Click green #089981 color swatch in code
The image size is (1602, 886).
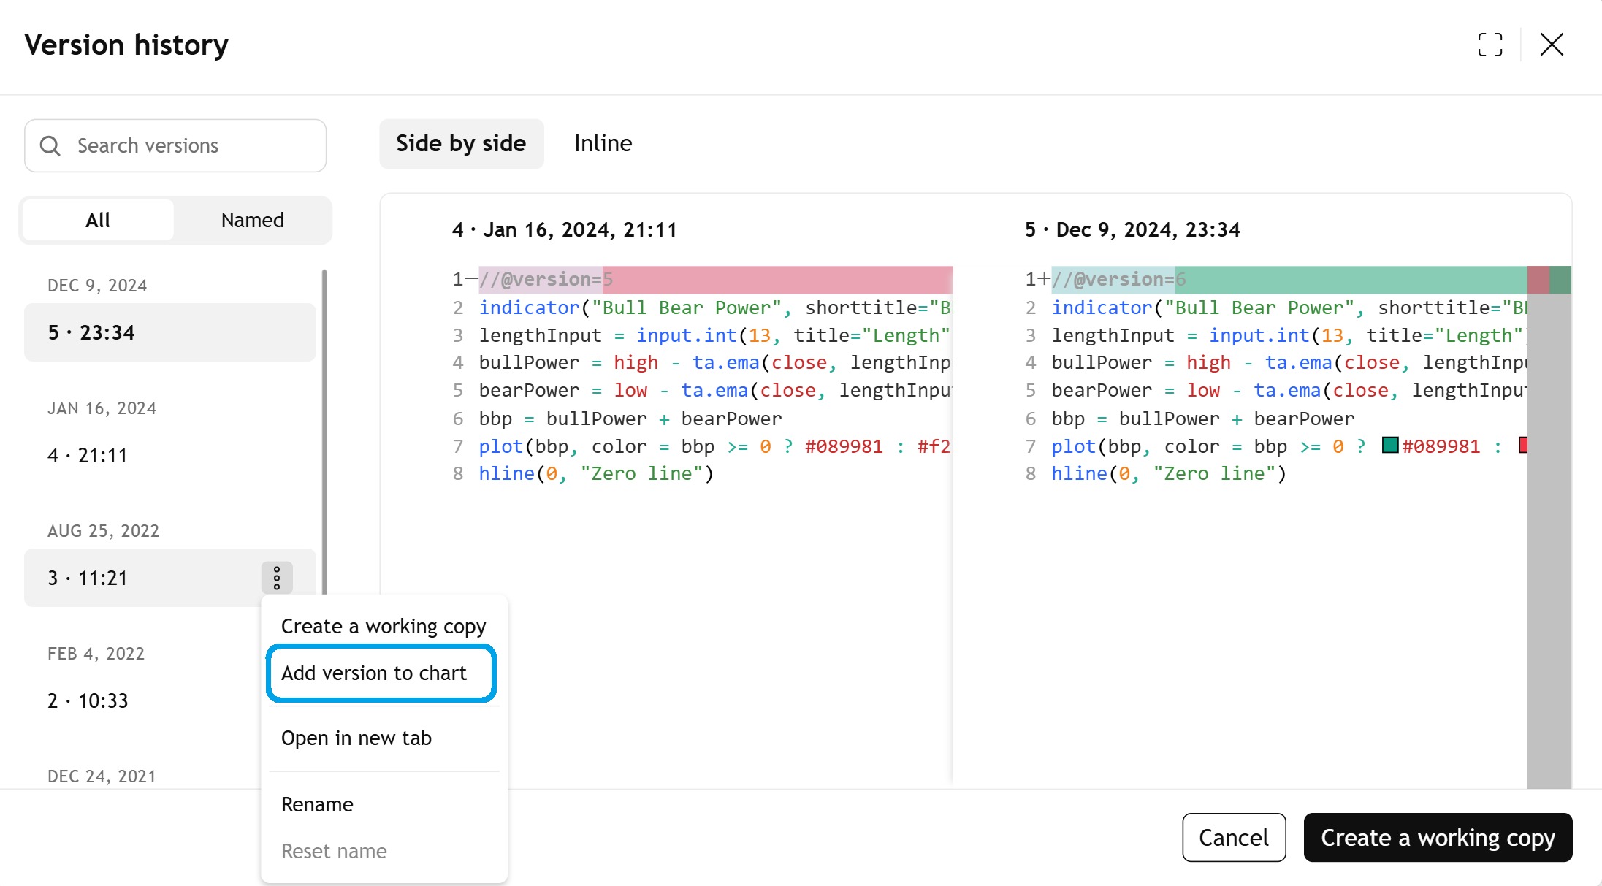pos(1389,446)
